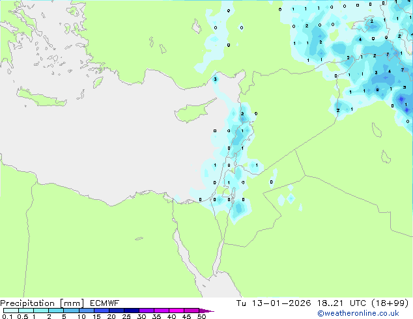Click the legend label "0.5"
The height and width of the screenshot is (319, 413).
point(22,316)
